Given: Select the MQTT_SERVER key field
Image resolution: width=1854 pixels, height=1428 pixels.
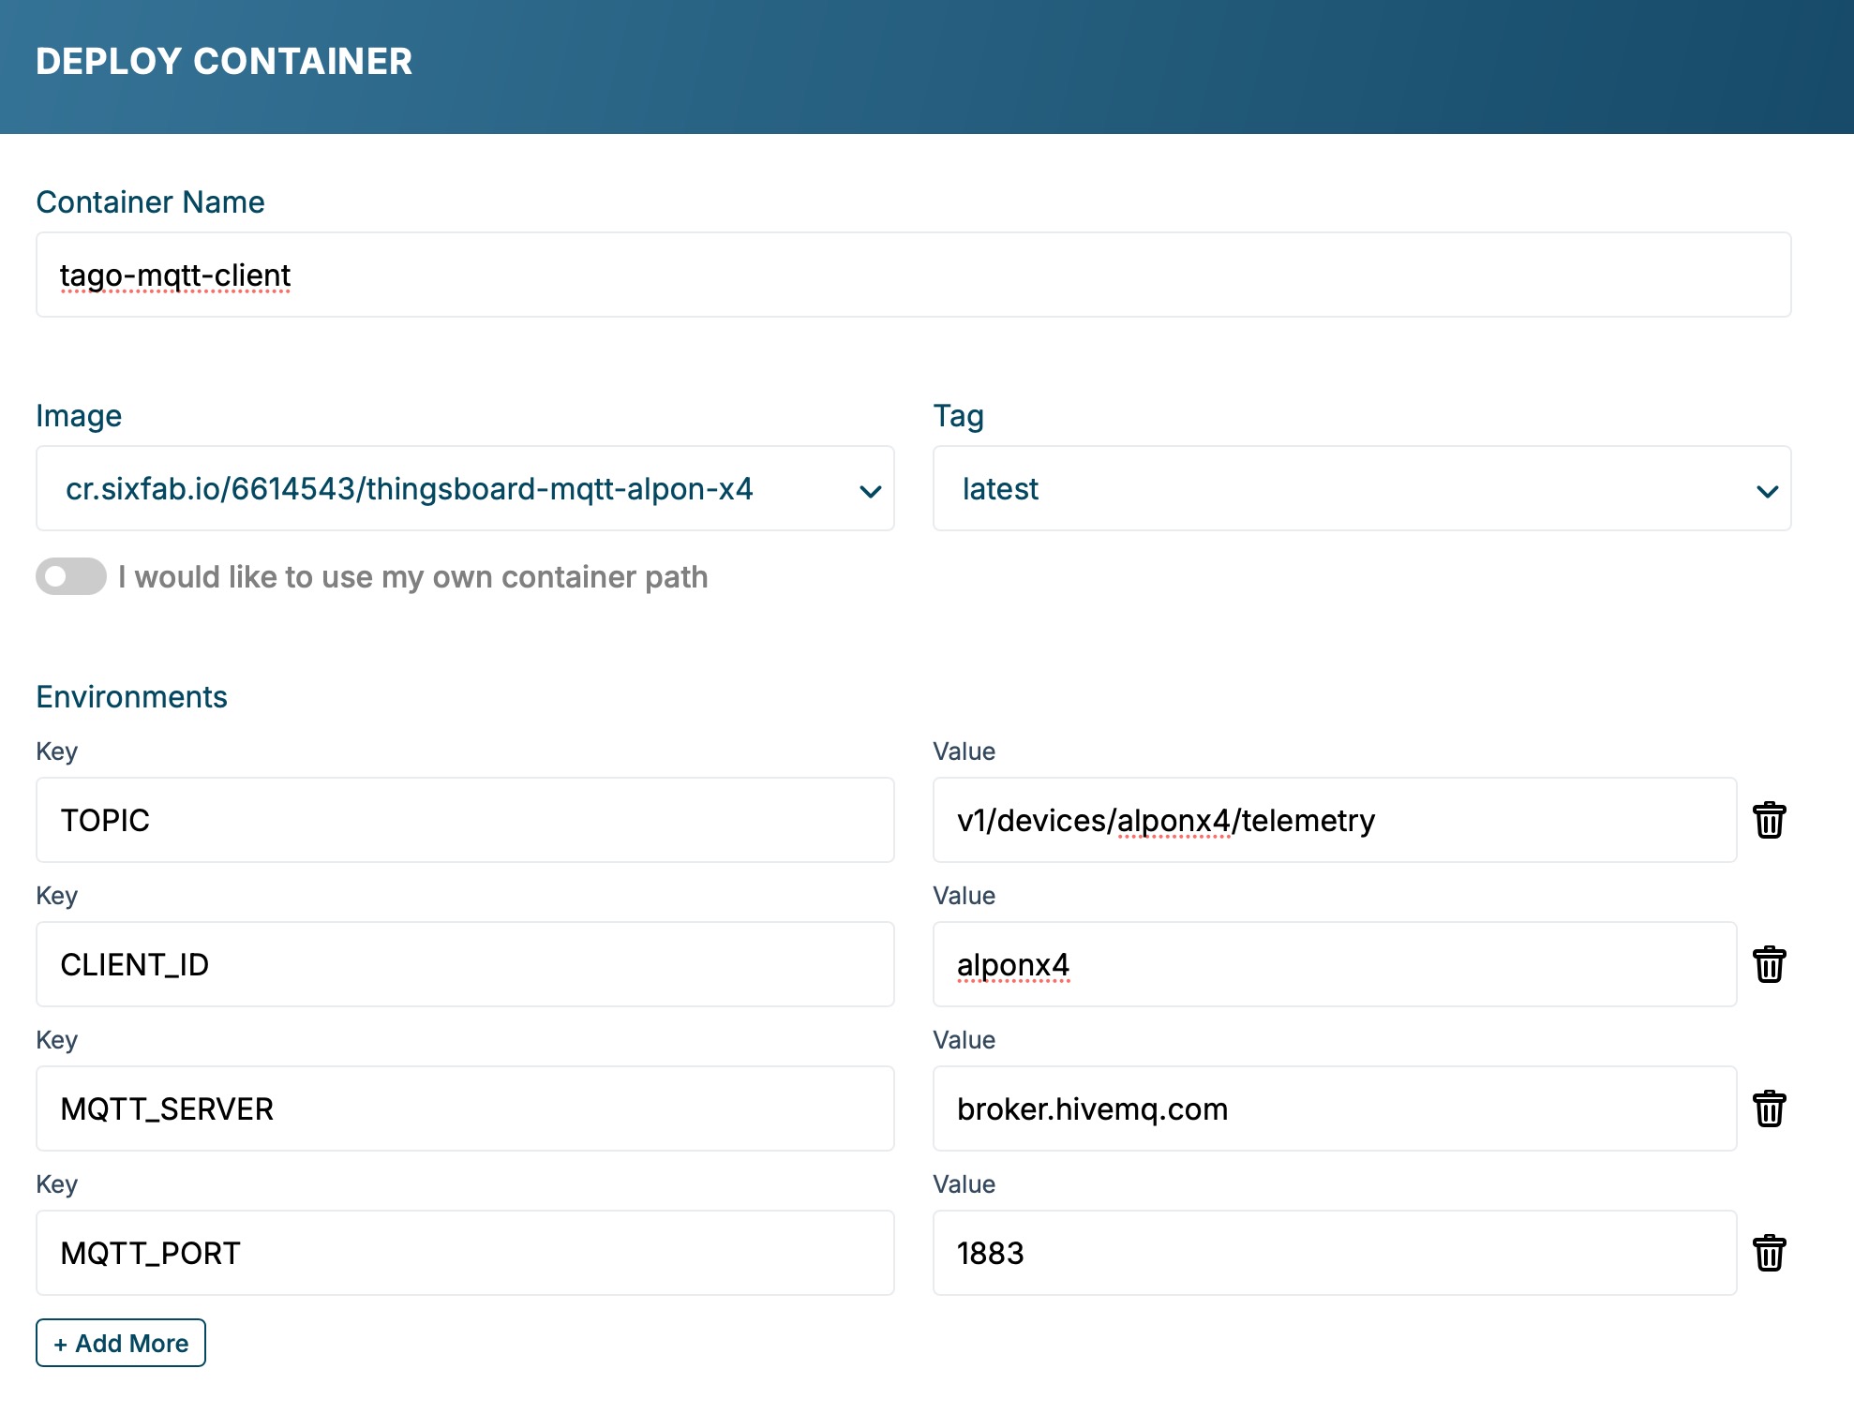Looking at the screenshot, I should click(465, 1108).
